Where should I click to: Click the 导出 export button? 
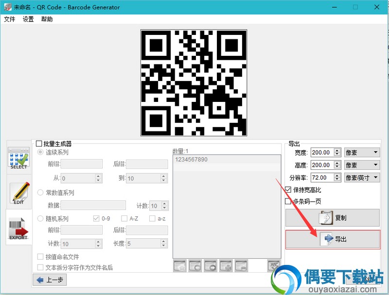pos(333,239)
